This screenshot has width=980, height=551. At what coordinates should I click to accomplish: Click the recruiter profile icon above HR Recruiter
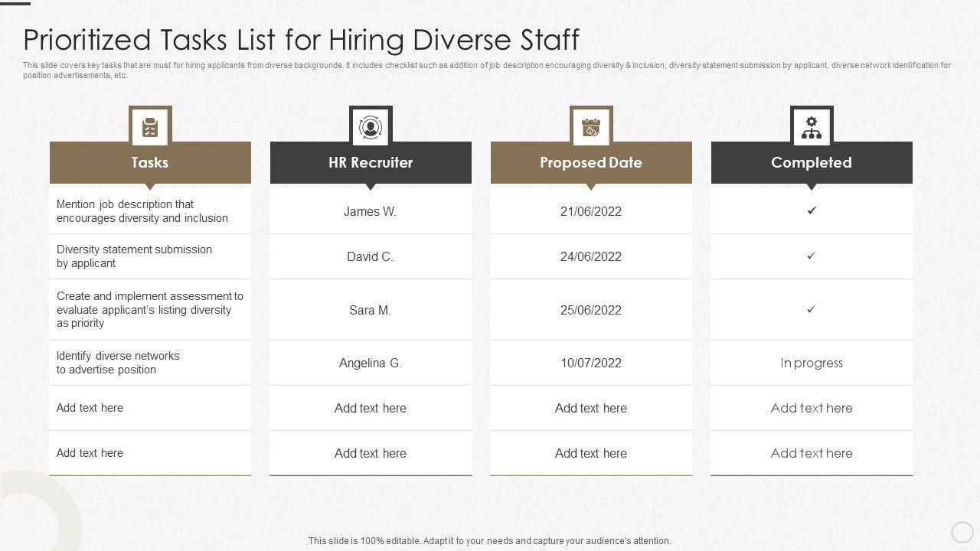[x=371, y=127]
